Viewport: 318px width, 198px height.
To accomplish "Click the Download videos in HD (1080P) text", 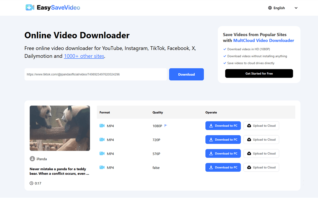I will (249, 49).
